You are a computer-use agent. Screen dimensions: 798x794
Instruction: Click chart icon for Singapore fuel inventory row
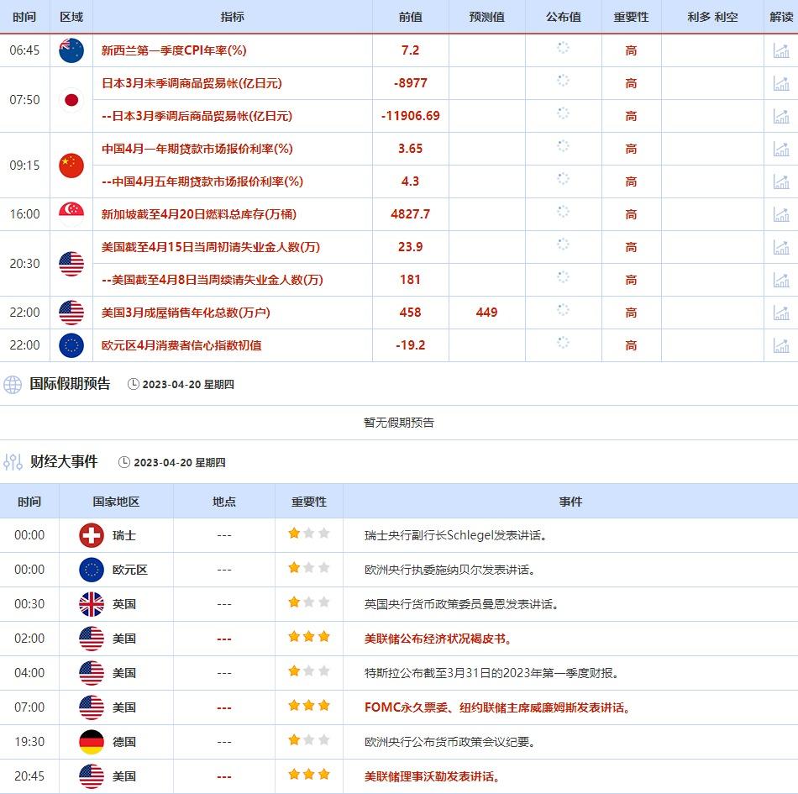point(780,214)
